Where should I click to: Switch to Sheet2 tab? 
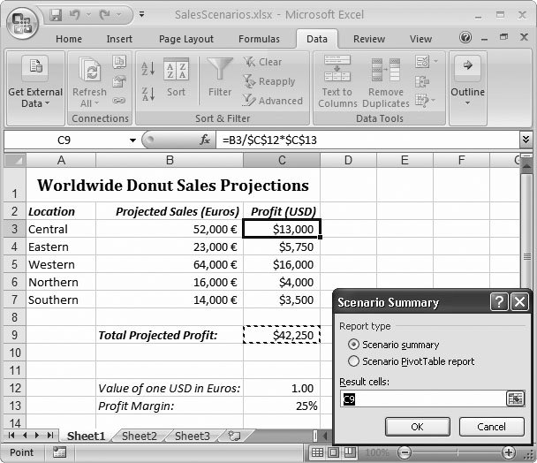pyautogui.click(x=139, y=436)
